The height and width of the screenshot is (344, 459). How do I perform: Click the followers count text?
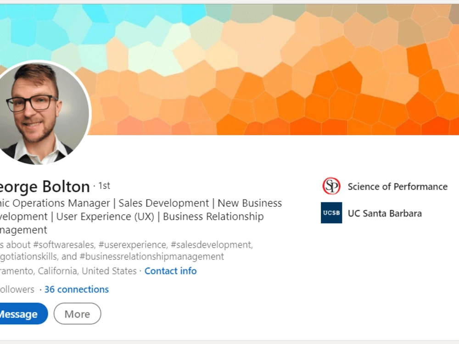tap(17, 289)
